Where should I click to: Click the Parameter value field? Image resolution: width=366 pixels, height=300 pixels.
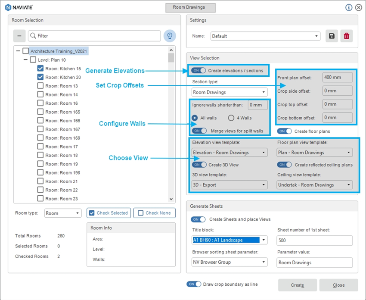pos(314,262)
